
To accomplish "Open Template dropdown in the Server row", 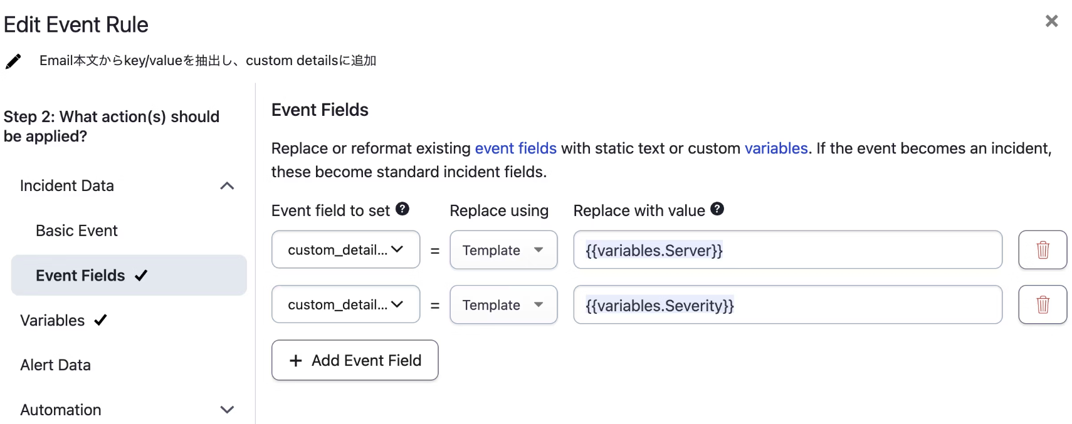I will [503, 250].
